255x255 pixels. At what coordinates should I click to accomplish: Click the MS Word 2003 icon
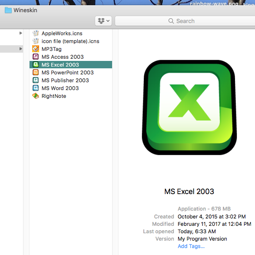coord(36,88)
